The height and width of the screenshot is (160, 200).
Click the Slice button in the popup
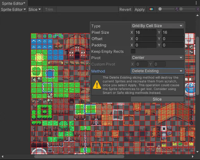157,99
